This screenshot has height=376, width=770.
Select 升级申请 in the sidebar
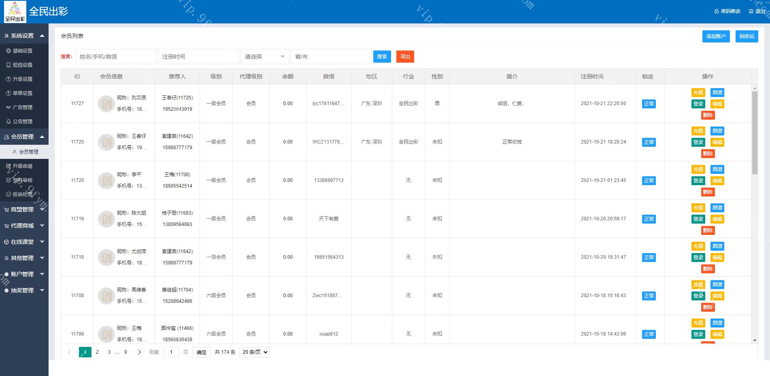pos(22,166)
